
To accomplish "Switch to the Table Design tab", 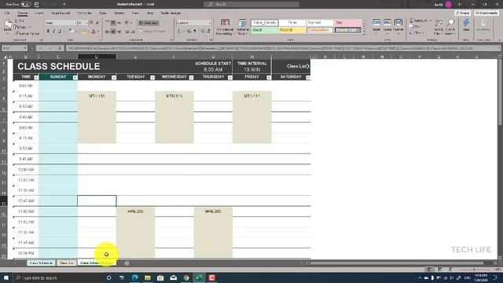I will click(171, 13).
